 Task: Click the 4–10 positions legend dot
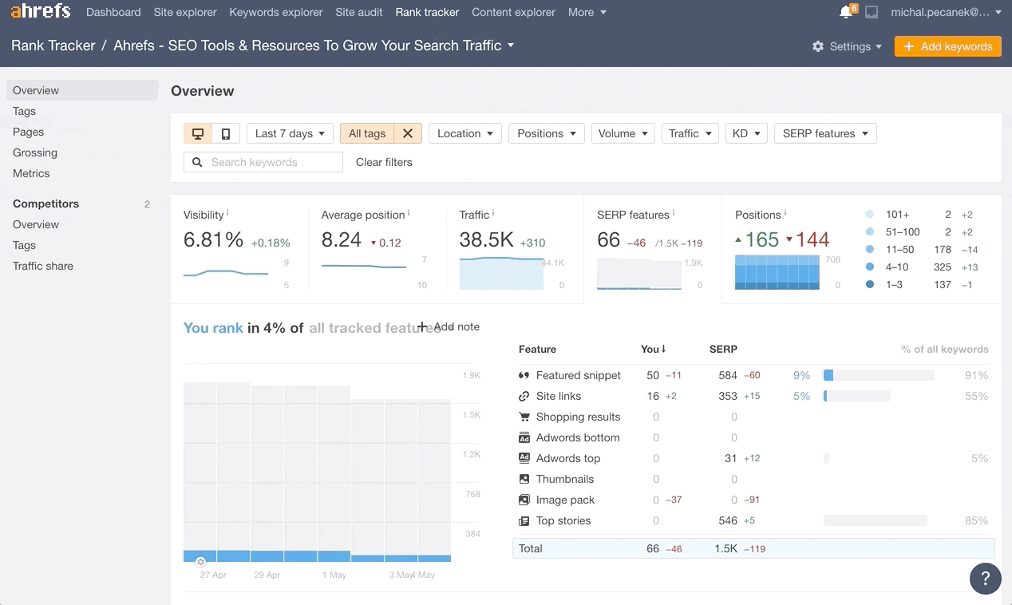click(x=869, y=267)
